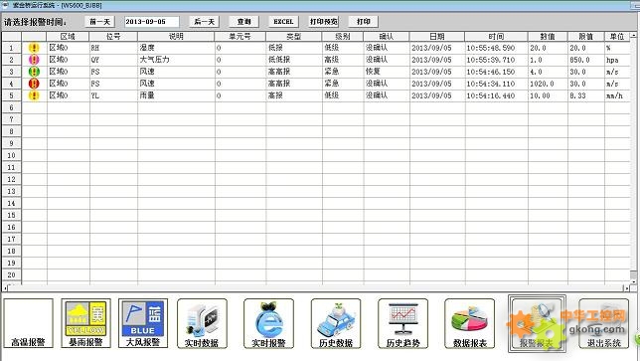Click the yellow alarm icon in row 5

(x=34, y=95)
